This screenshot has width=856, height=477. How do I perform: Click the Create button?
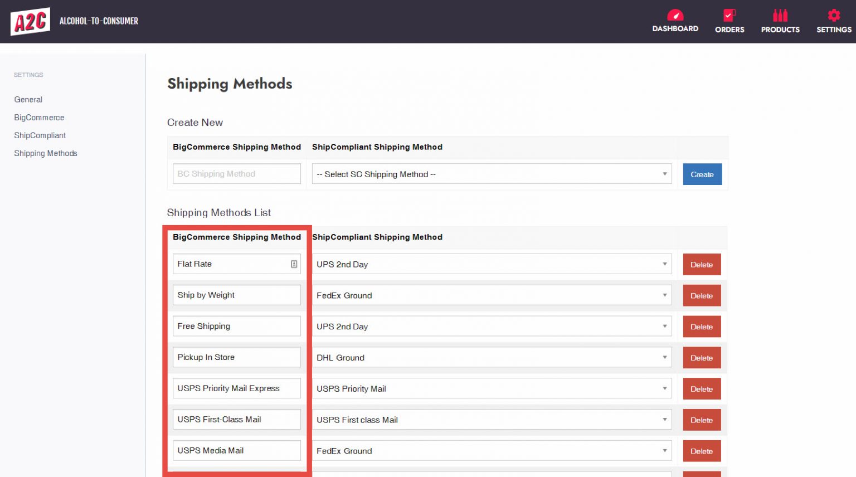point(702,174)
